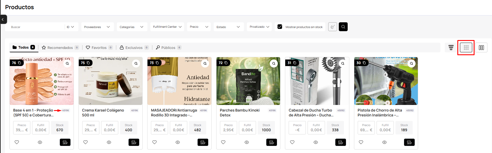The image size is (492, 153).
Task: Zoom the Pistola de Chorro image
Action: pyautogui.click(x=412, y=63)
